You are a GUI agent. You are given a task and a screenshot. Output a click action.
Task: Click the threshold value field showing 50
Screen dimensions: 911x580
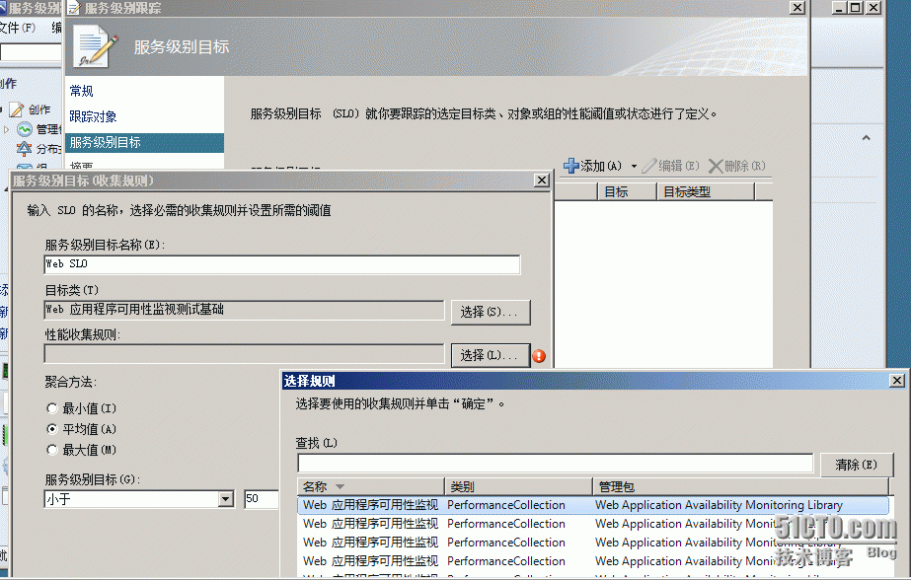(262, 499)
